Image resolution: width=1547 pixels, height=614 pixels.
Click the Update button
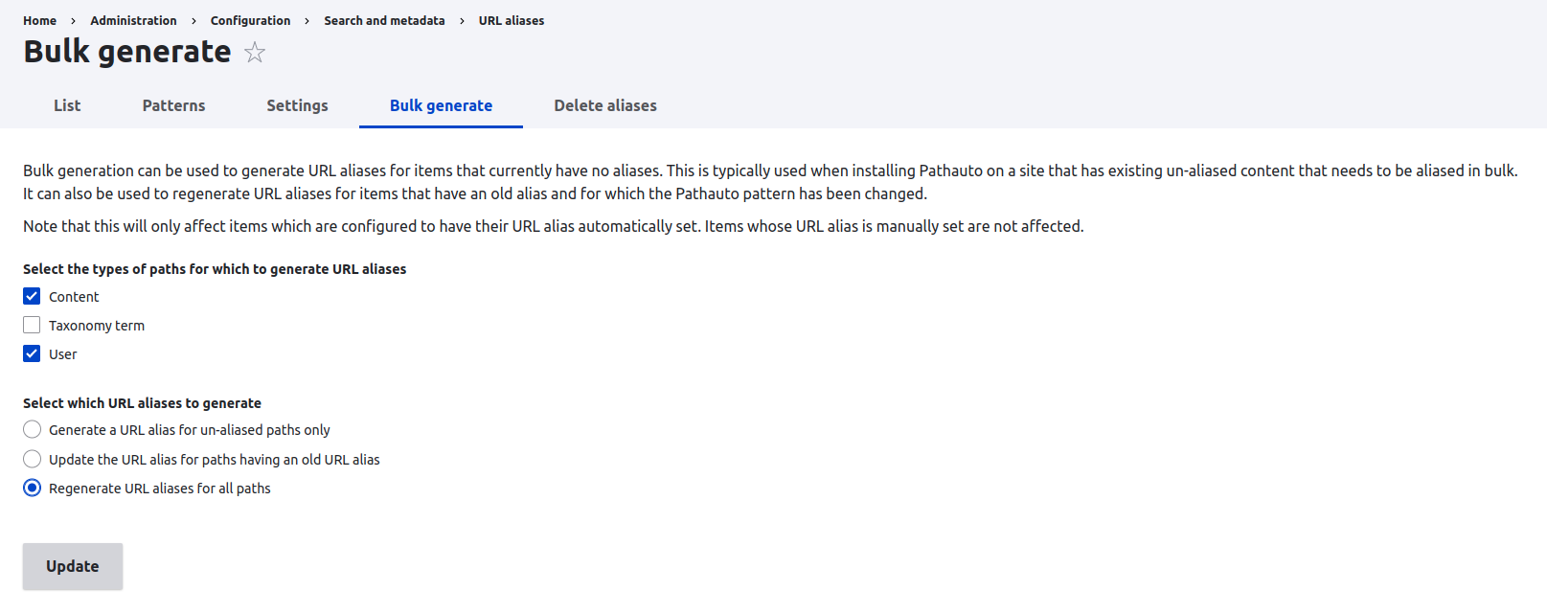(x=72, y=566)
